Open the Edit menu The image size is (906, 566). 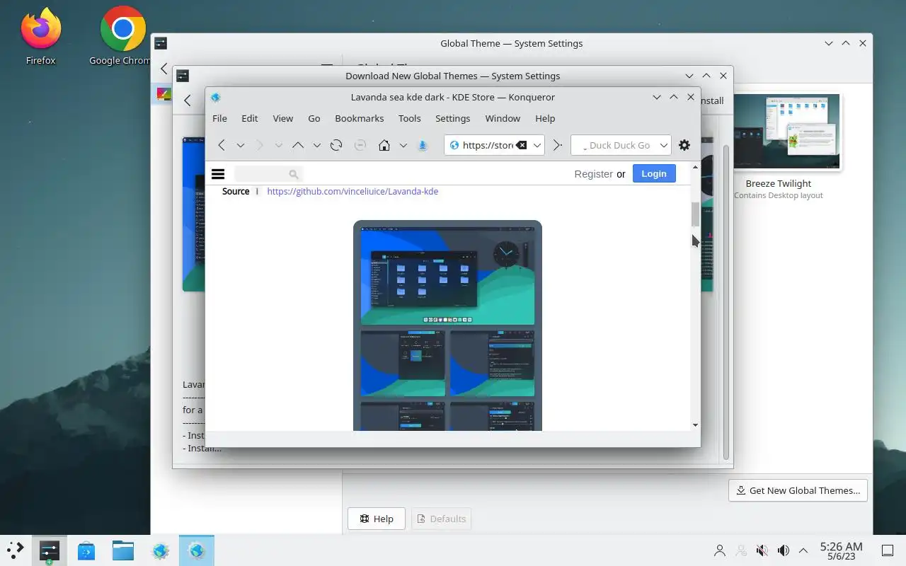[x=250, y=118]
